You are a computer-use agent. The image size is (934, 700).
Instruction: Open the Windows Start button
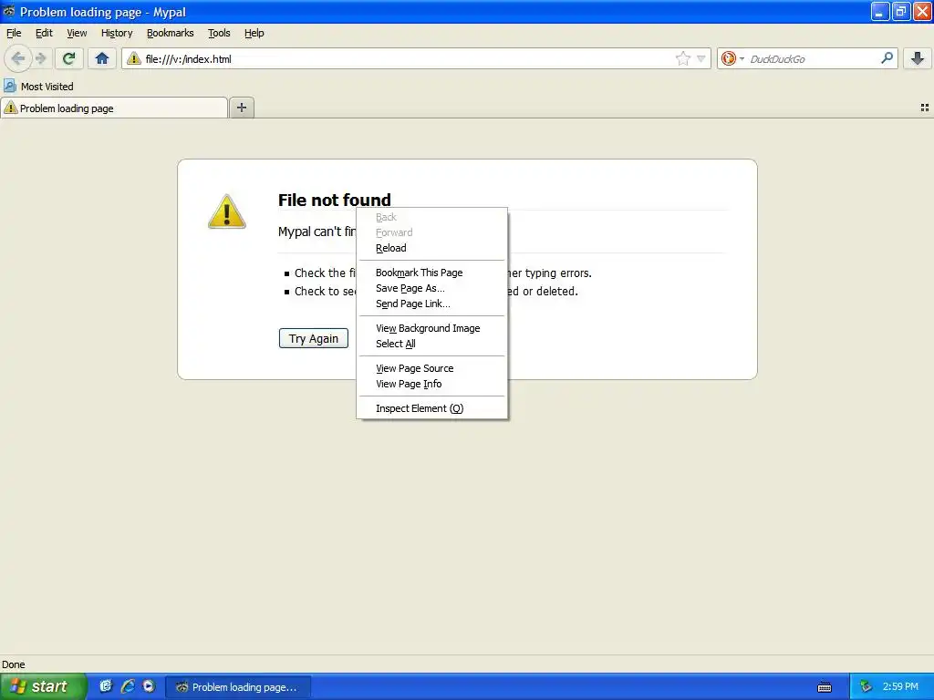[x=43, y=686]
